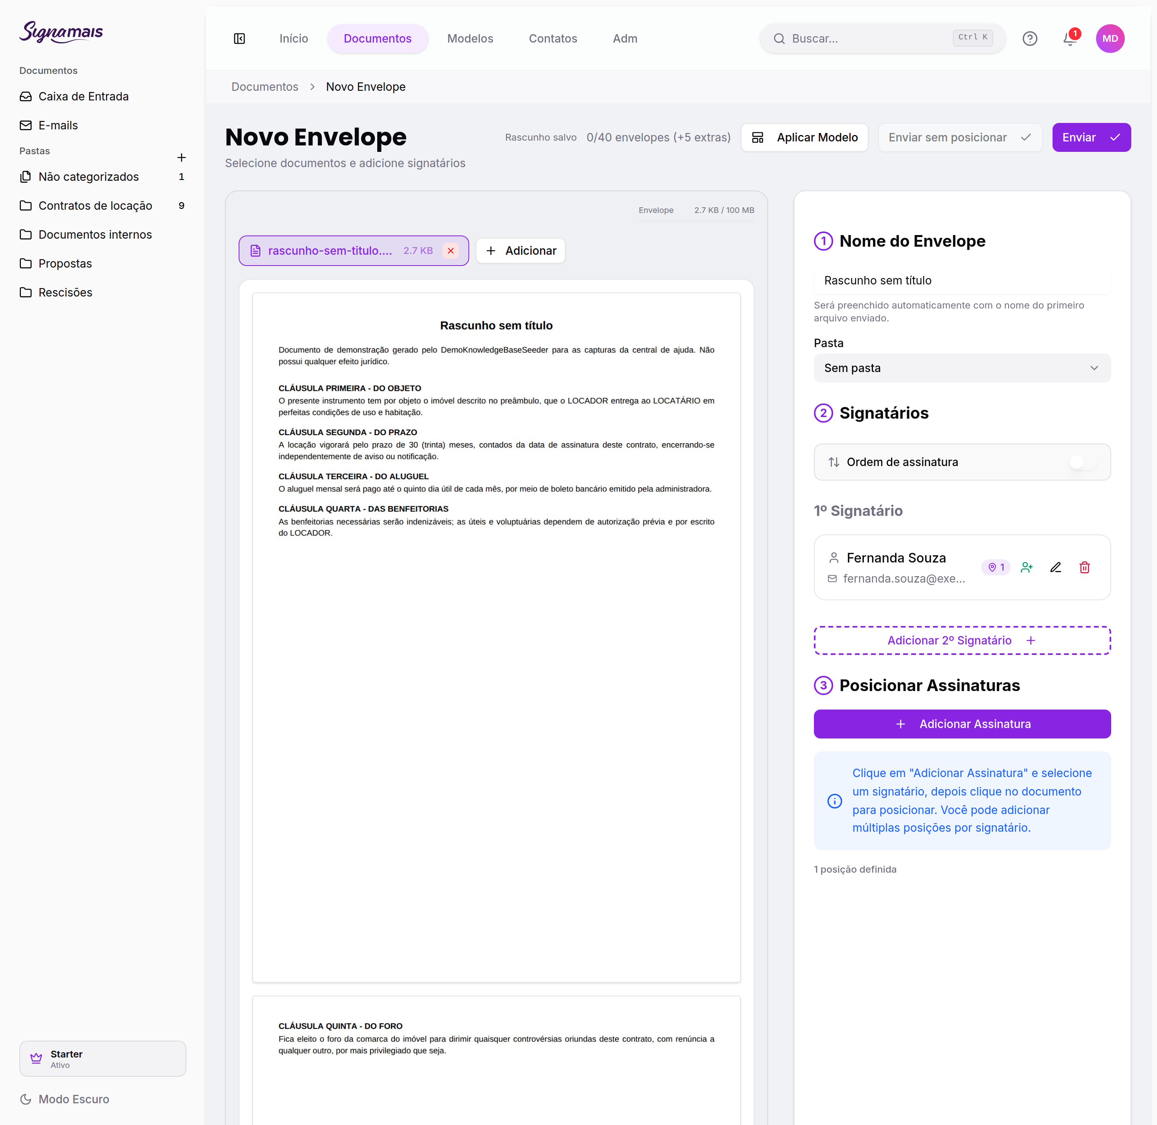1157x1125 pixels.
Task: Click the breadcrumb chevron separator
Action: pyautogui.click(x=312, y=87)
